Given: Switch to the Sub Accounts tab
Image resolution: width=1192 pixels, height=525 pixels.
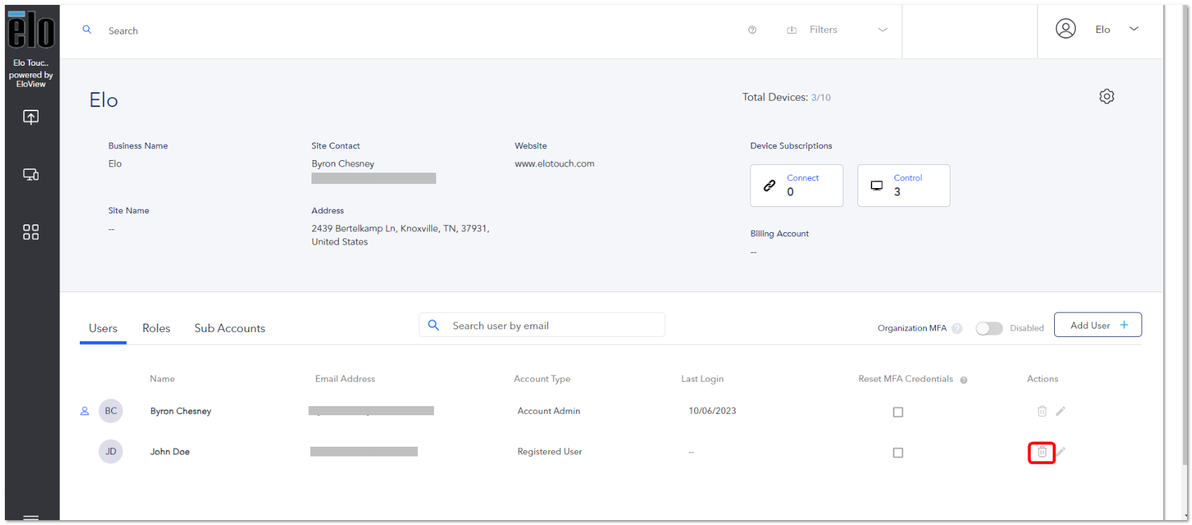Looking at the screenshot, I should coord(230,329).
